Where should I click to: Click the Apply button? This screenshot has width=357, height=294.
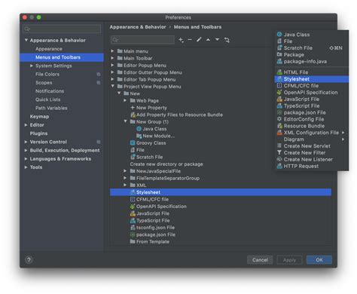pyautogui.click(x=289, y=260)
